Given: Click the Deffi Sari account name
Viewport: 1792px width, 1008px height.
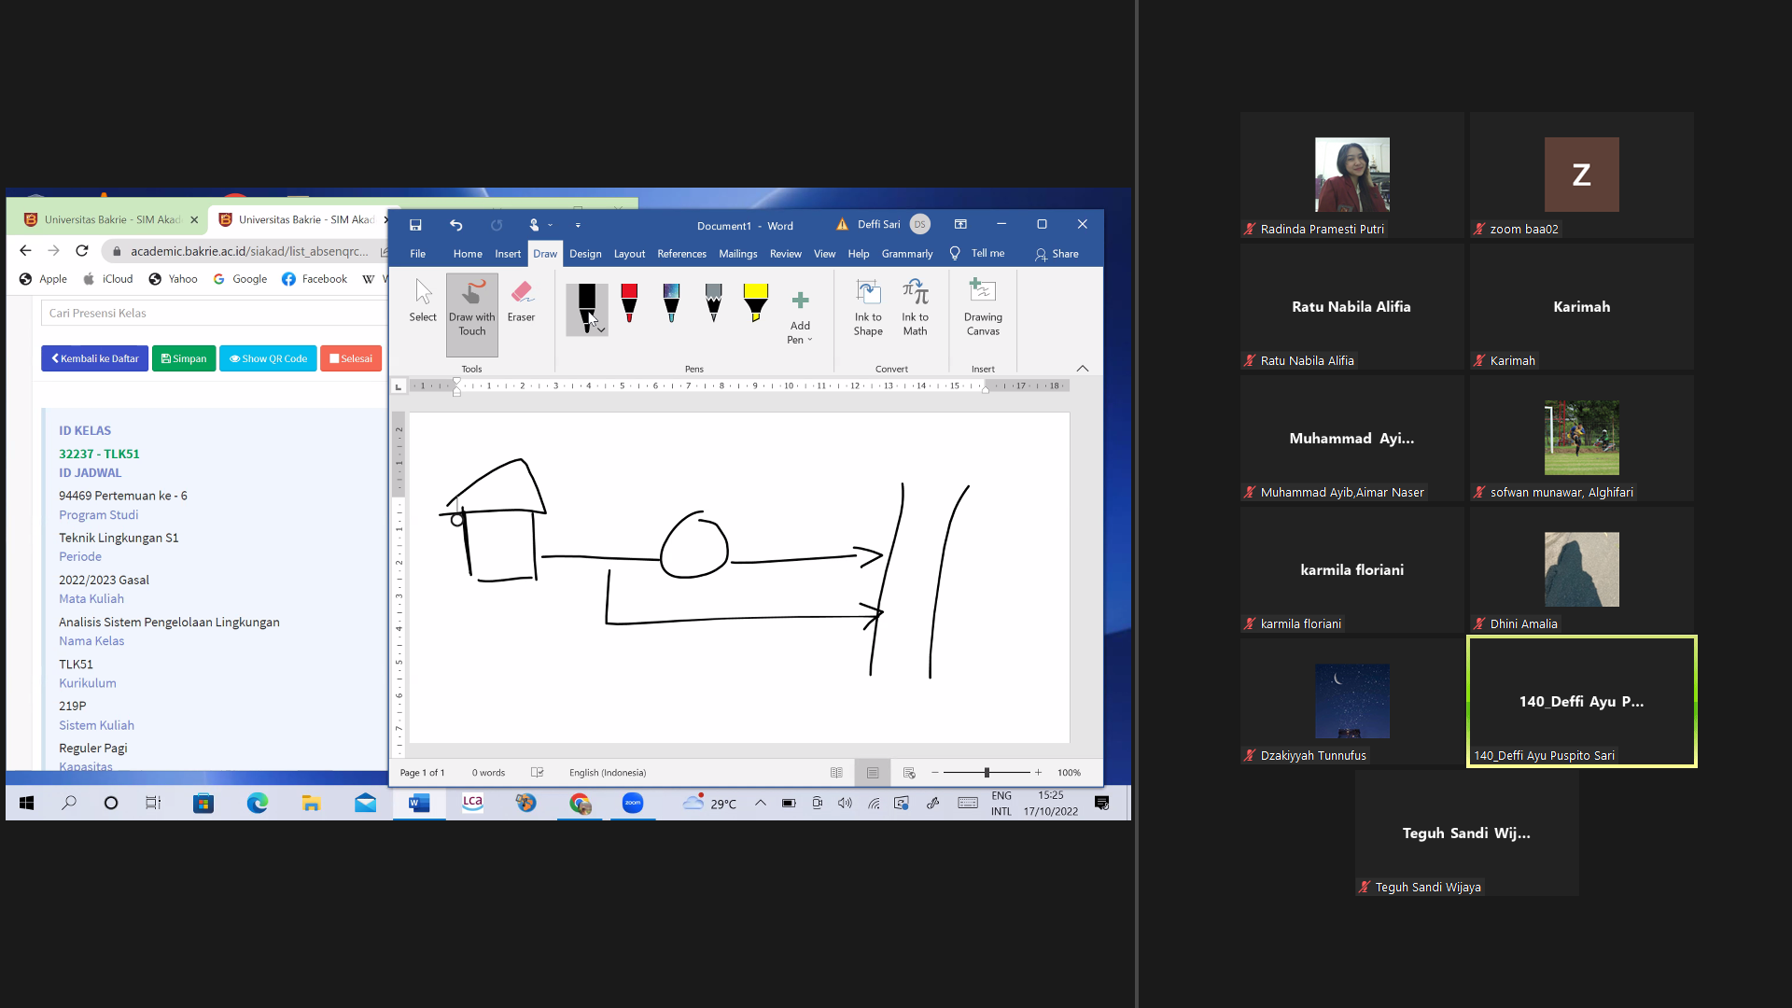Looking at the screenshot, I should pos(878,225).
